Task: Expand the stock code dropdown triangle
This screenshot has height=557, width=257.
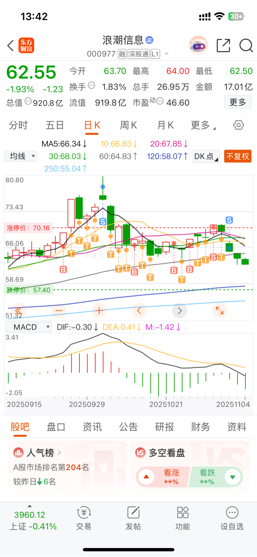Action: (166, 54)
